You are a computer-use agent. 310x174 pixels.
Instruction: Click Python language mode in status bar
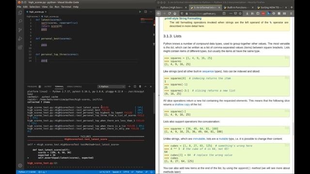(139, 172)
